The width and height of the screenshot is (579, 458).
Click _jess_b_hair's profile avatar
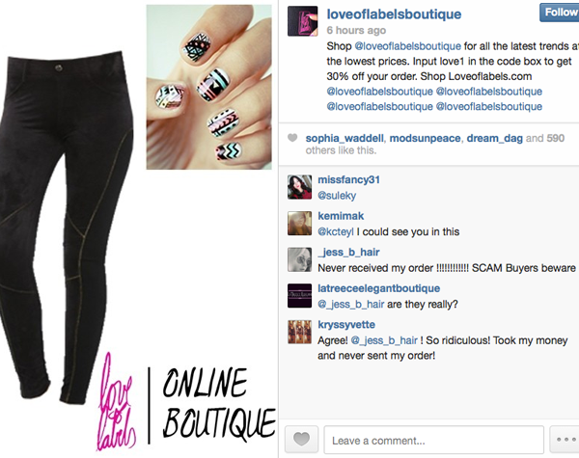point(299,259)
